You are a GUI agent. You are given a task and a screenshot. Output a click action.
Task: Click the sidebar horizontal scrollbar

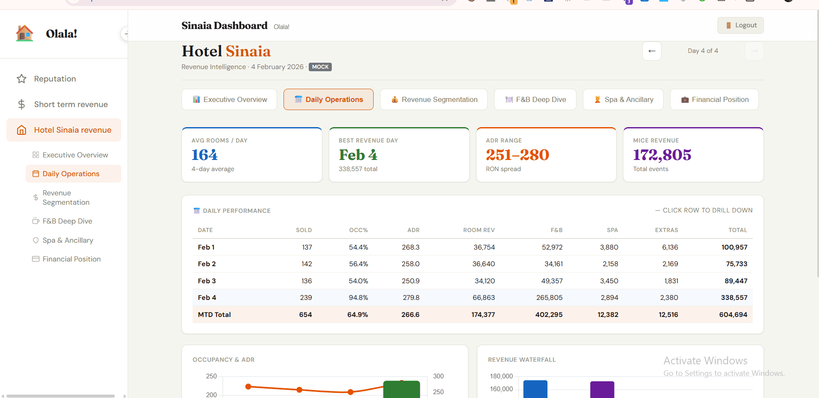tap(61, 396)
